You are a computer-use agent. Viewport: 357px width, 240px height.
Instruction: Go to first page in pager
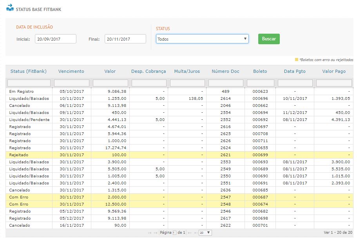150,233
